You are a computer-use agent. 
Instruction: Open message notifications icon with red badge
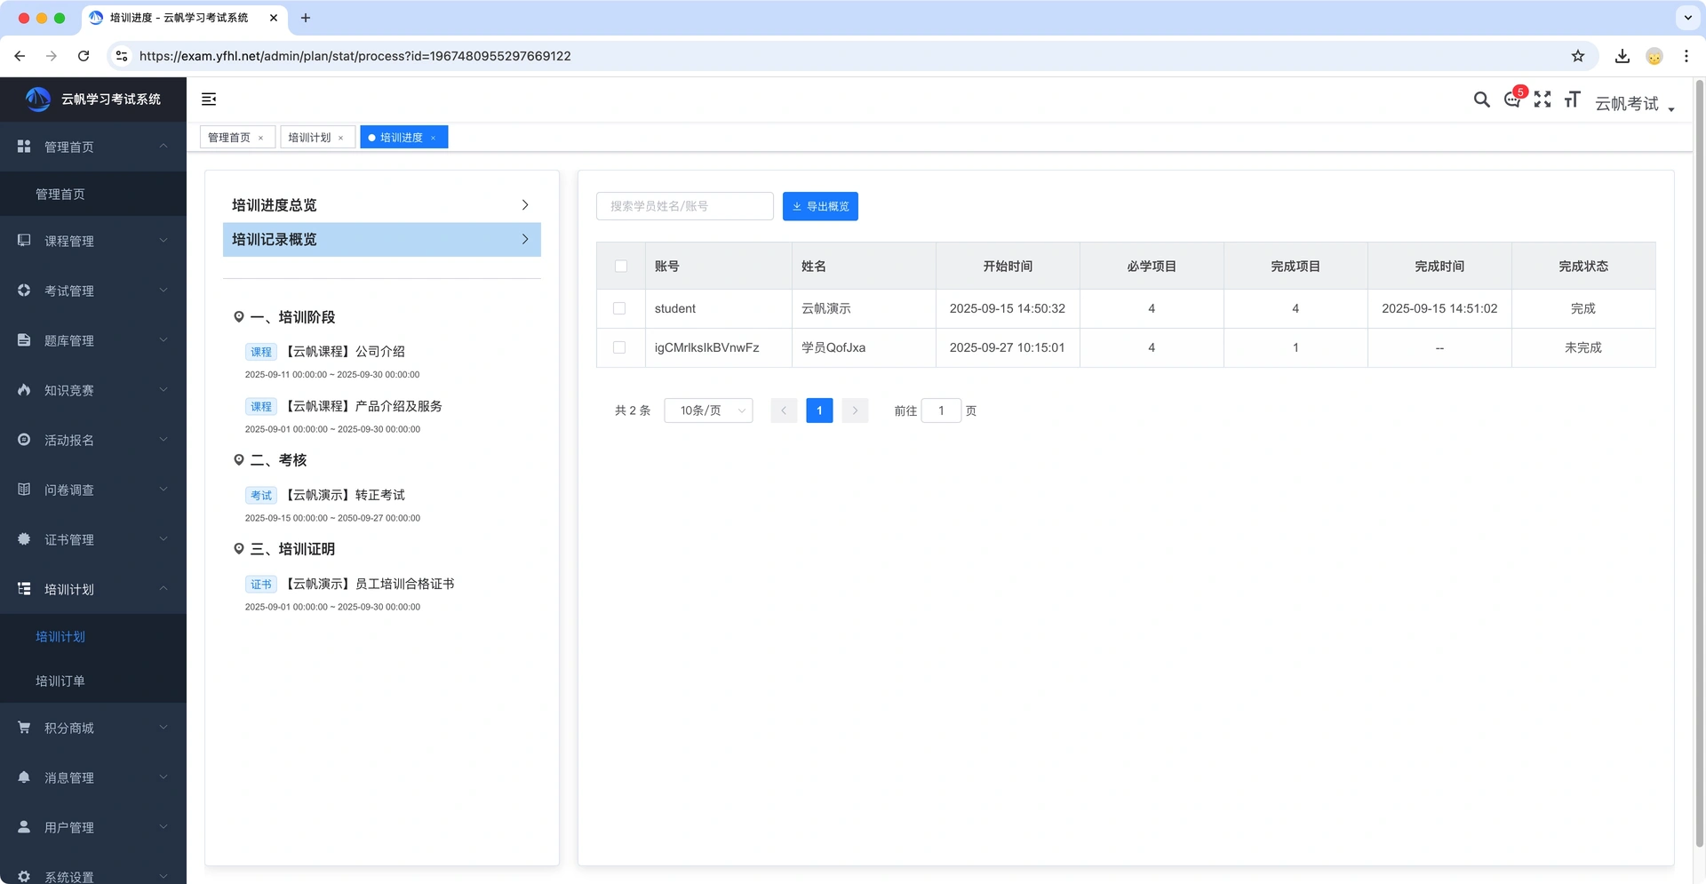(1512, 100)
